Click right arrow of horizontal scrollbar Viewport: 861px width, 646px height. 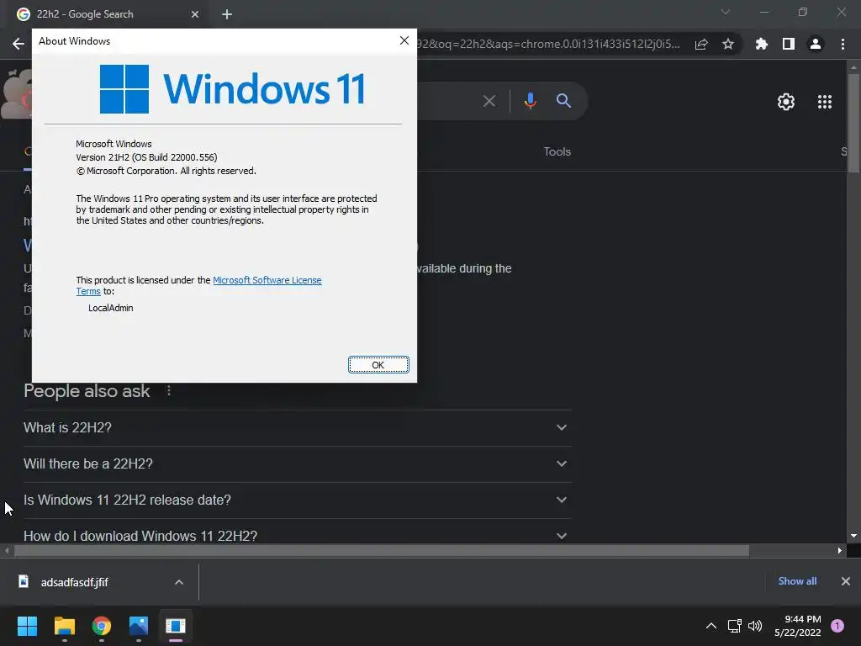point(840,550)
